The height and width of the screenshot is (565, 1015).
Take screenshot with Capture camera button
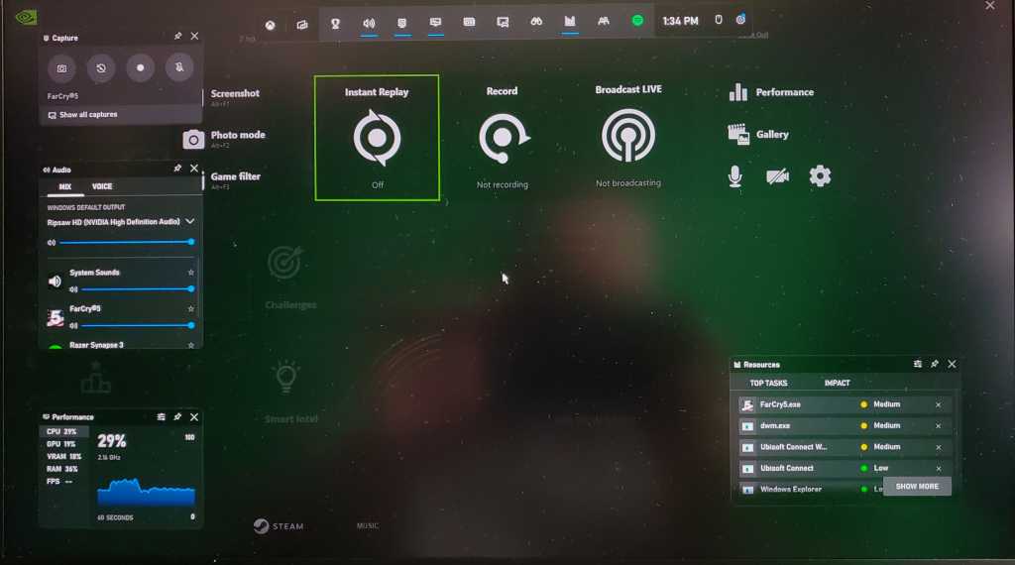click(61, 68)
